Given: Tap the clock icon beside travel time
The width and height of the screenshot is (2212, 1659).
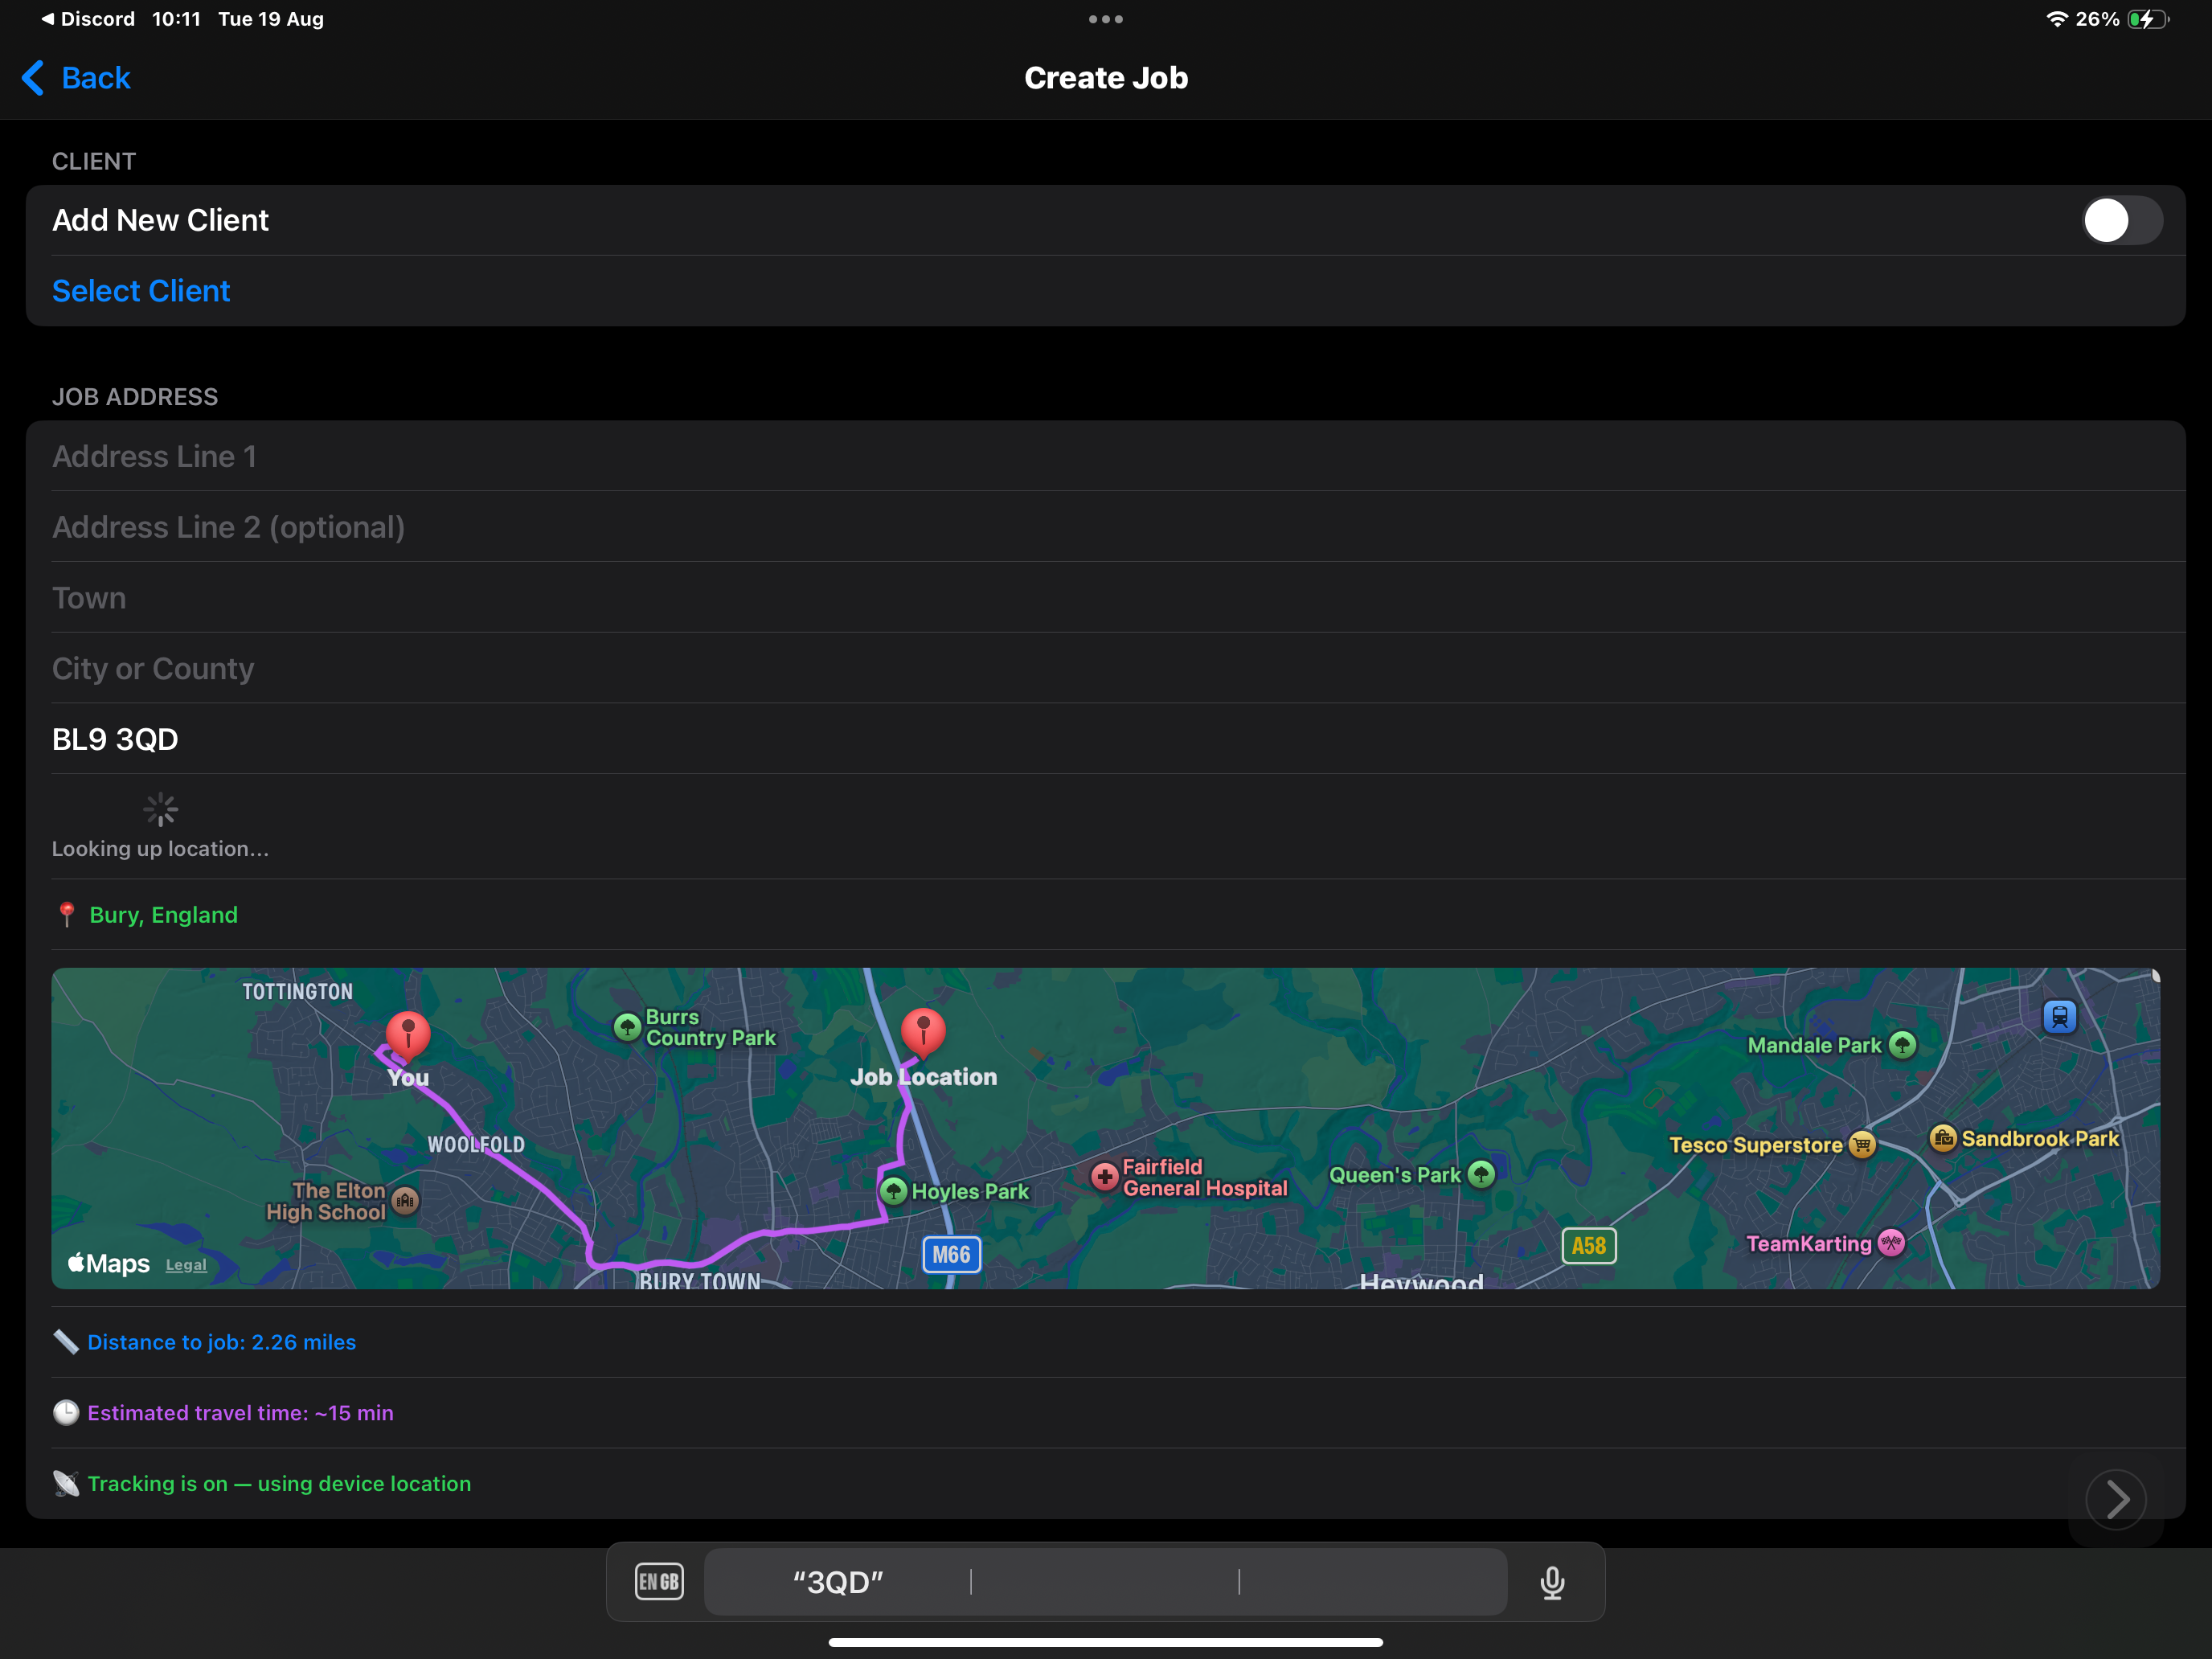Looking at the screenshot, I should [66, 1413].
